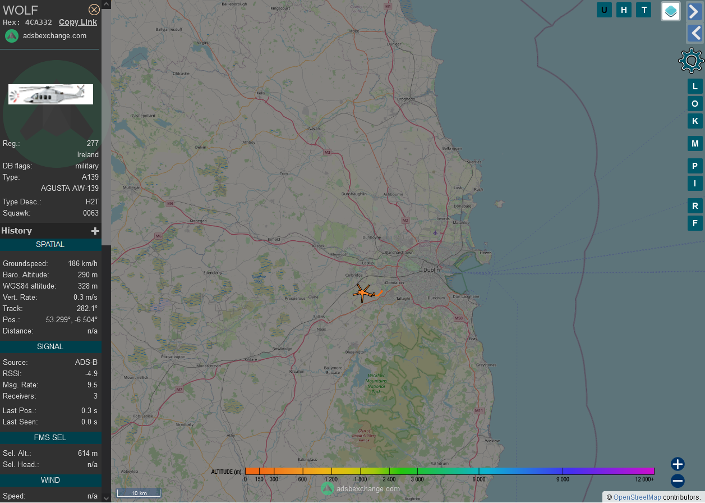This screenshot has height=503, width=705.
Task: Click the History section label
Action: [17, 231]
